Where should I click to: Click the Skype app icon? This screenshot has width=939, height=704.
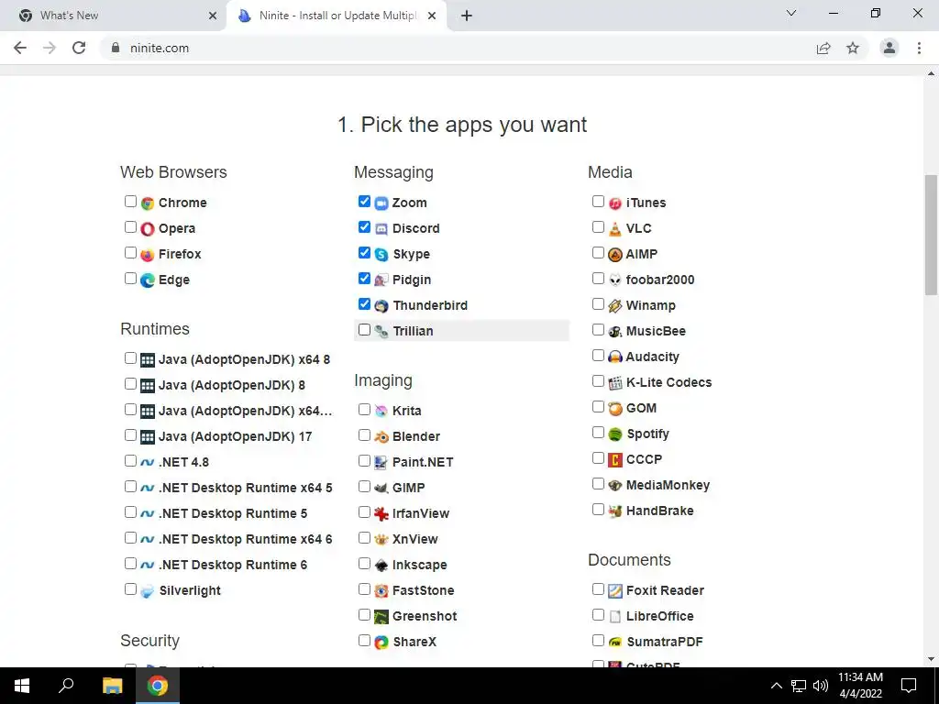(x=381, y=255)
